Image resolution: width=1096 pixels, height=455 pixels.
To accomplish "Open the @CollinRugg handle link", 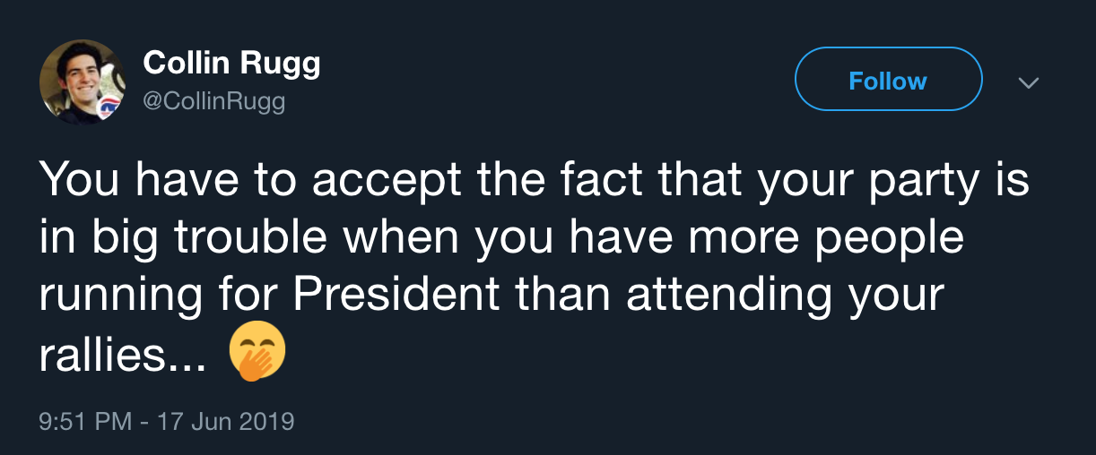I will [214, 101].
